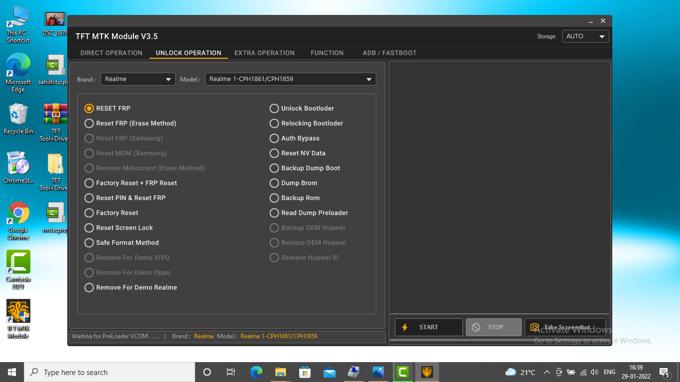
Task: Select Factory Reset radio button
Action: pos(112,213)
